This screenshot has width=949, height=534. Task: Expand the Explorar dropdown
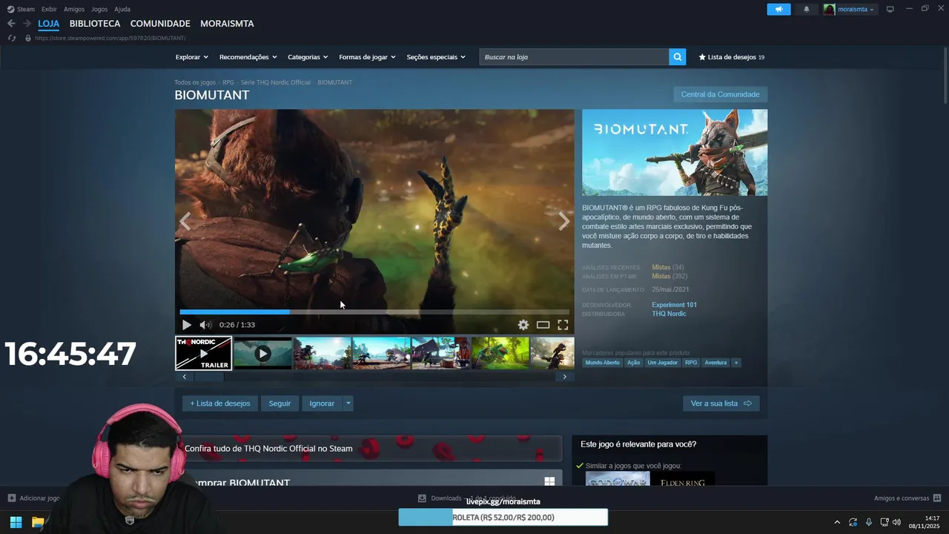click(x=191, y=57)
